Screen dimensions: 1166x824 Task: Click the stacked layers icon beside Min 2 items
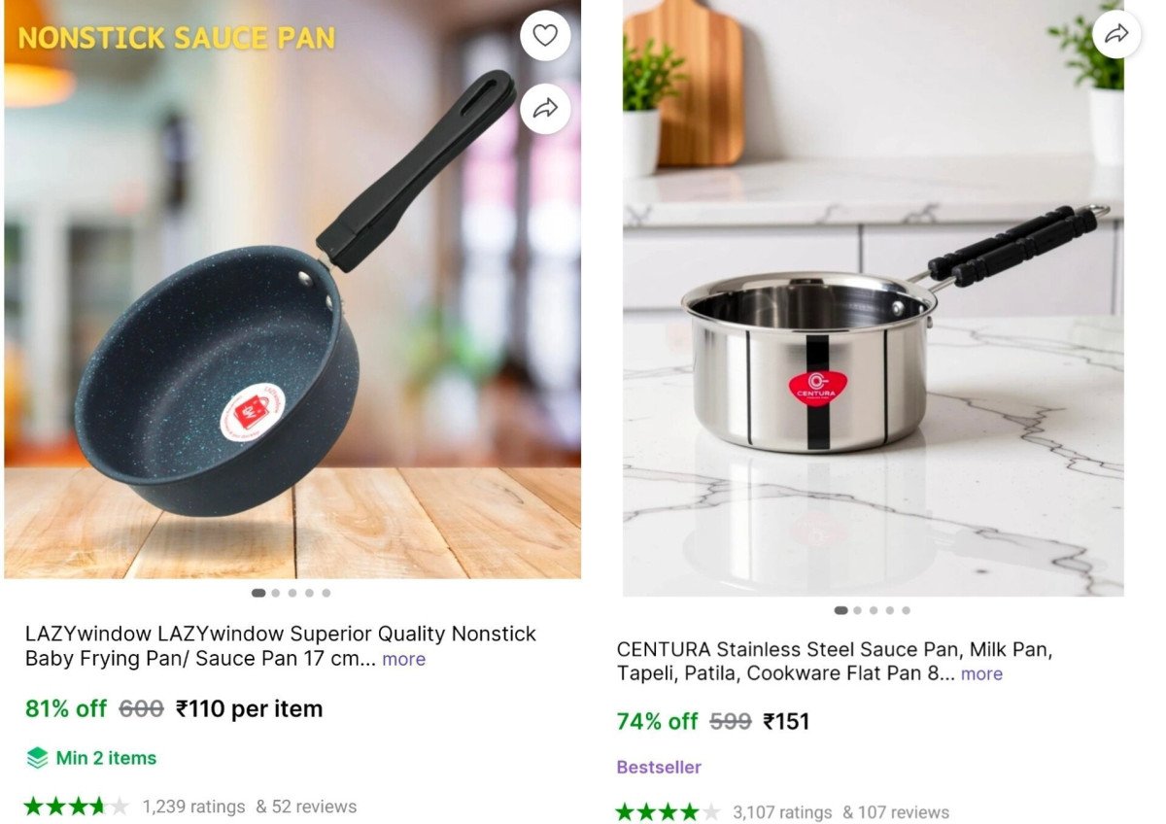(37, 758)
